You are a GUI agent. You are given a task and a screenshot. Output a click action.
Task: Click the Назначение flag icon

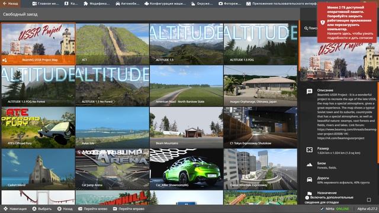tap(309, 193)
